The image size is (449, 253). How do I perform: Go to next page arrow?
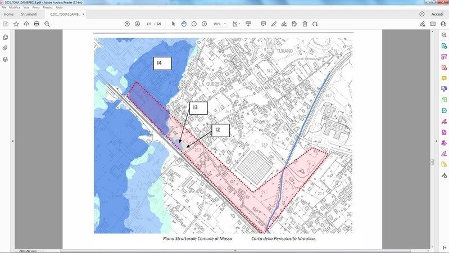(x=137, y=24)
